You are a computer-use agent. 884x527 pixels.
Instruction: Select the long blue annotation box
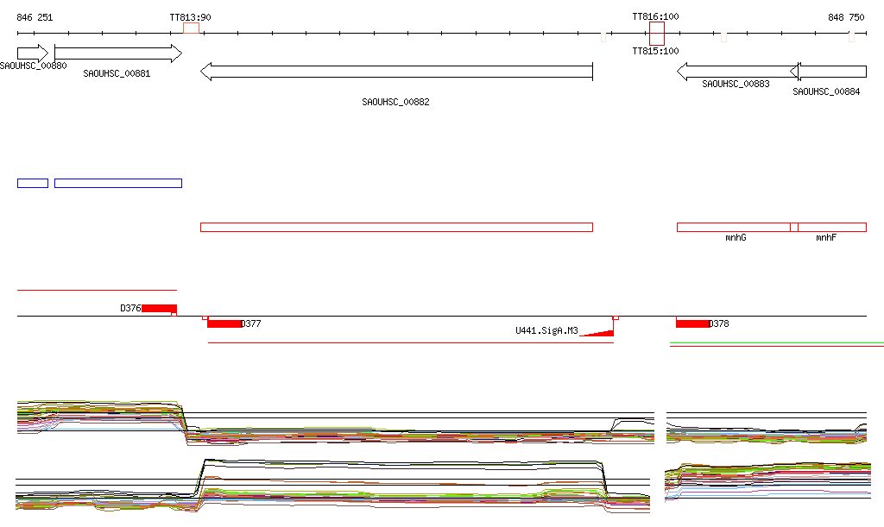pyautogui.click(x=118, y=183)
